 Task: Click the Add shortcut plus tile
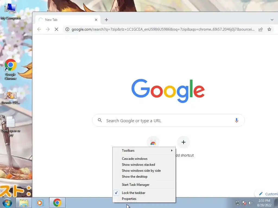click(x=184, y=142)
